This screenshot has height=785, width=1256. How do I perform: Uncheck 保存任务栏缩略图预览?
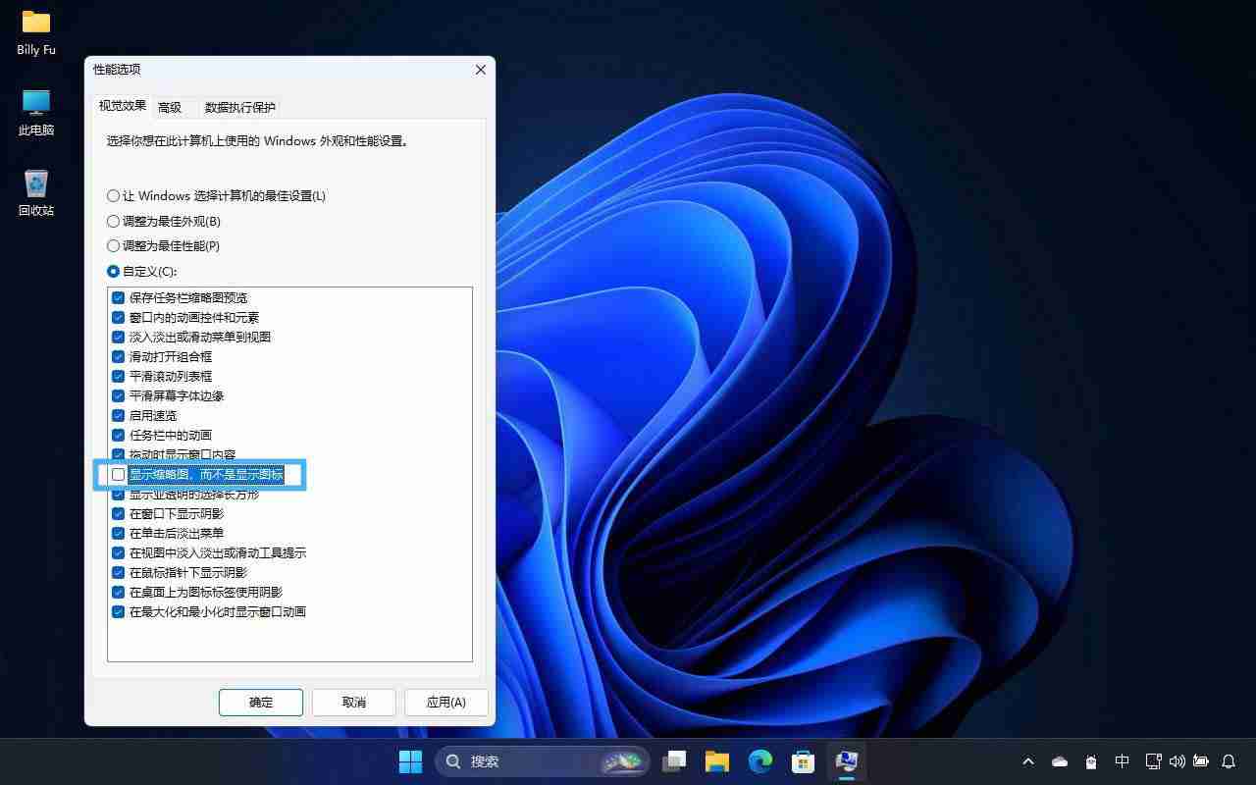click(x=119, y=297)
